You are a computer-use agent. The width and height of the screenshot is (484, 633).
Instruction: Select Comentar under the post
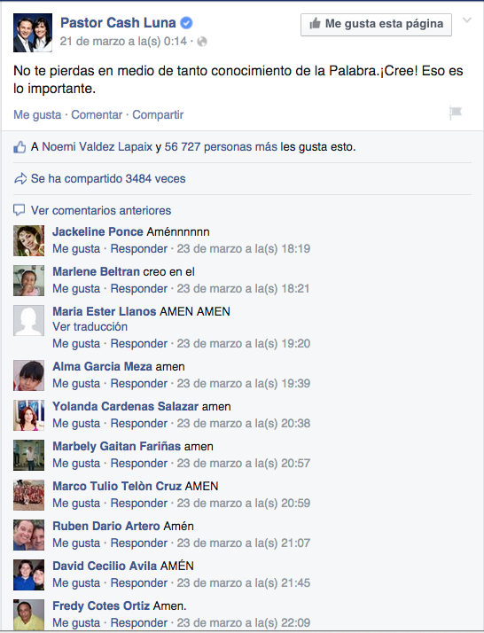point(97,114)
